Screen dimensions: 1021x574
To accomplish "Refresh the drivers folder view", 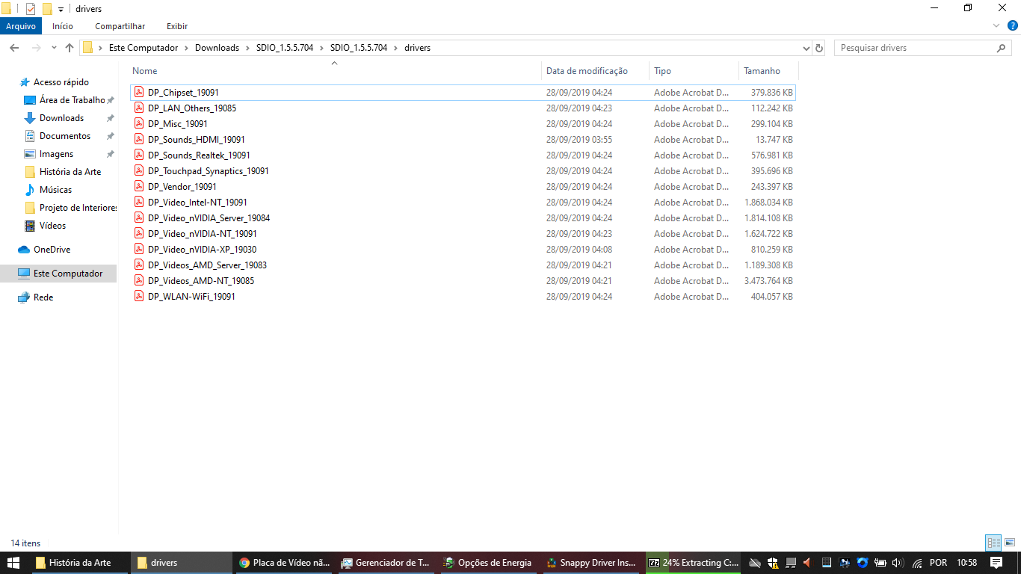I will (819, 48).
